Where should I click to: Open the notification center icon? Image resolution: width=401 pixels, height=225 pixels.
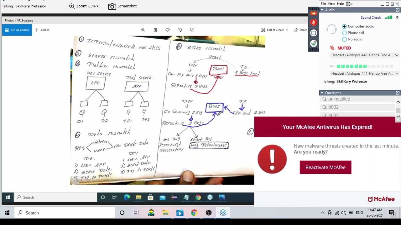(x=392, y=213)
